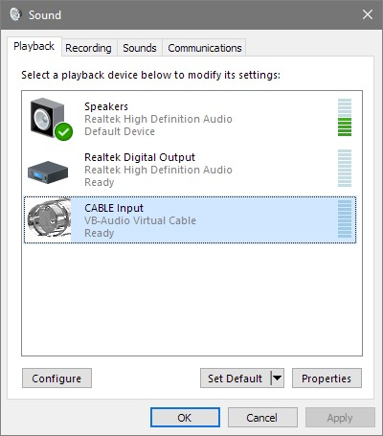
Task: Click the Realtek Digital Output level meter
Action: pyautogui.click(x=345, y=168)
